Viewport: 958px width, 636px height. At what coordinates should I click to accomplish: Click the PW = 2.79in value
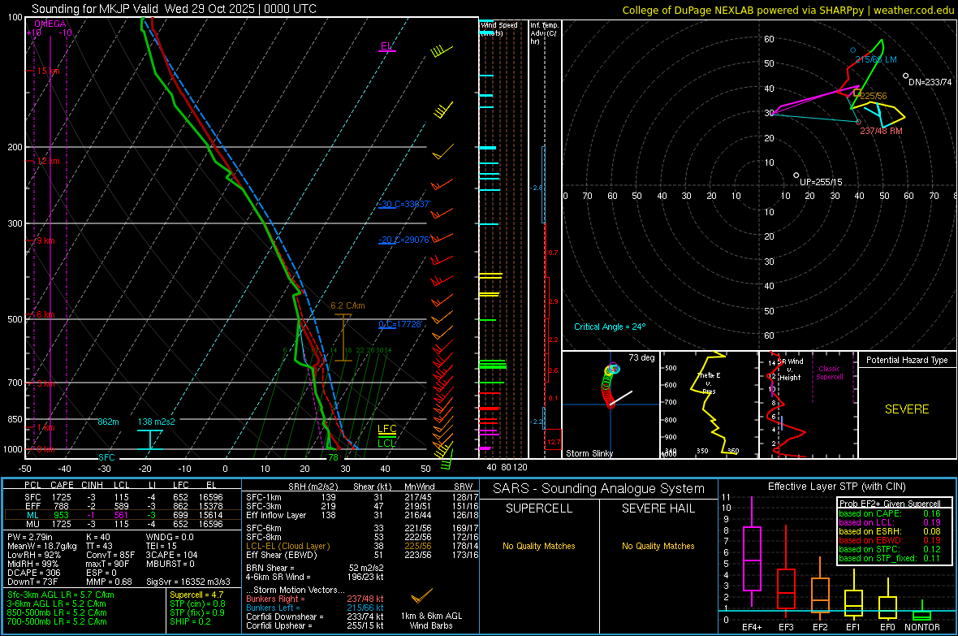click(x=32, y=537)
